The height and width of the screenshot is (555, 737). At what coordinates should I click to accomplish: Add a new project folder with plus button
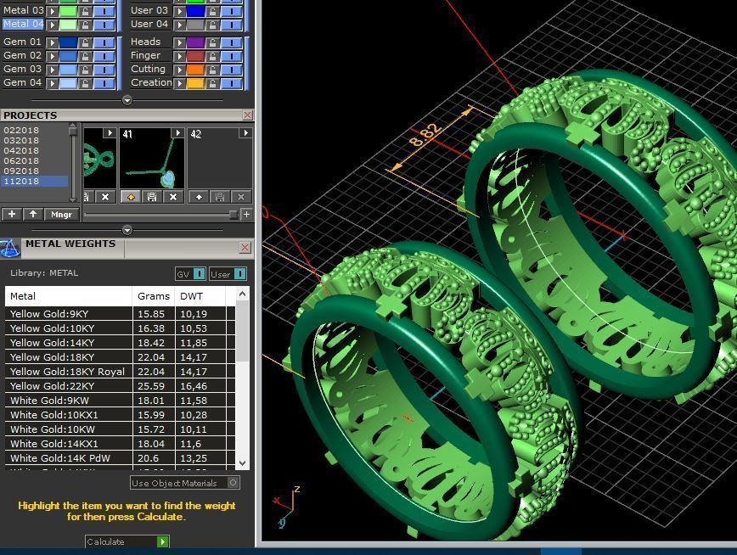coord(12,215)
